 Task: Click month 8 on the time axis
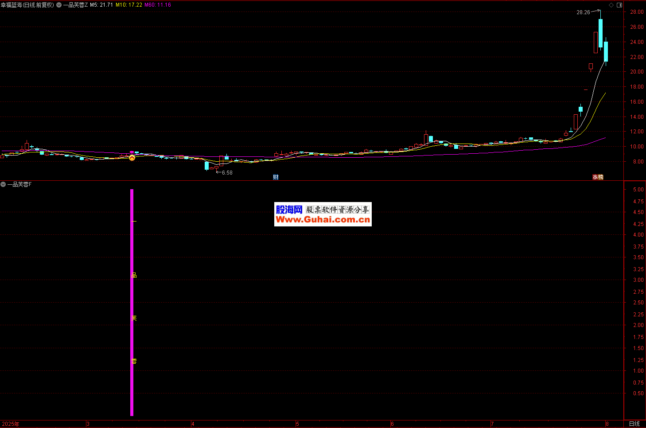click(607, 424)
